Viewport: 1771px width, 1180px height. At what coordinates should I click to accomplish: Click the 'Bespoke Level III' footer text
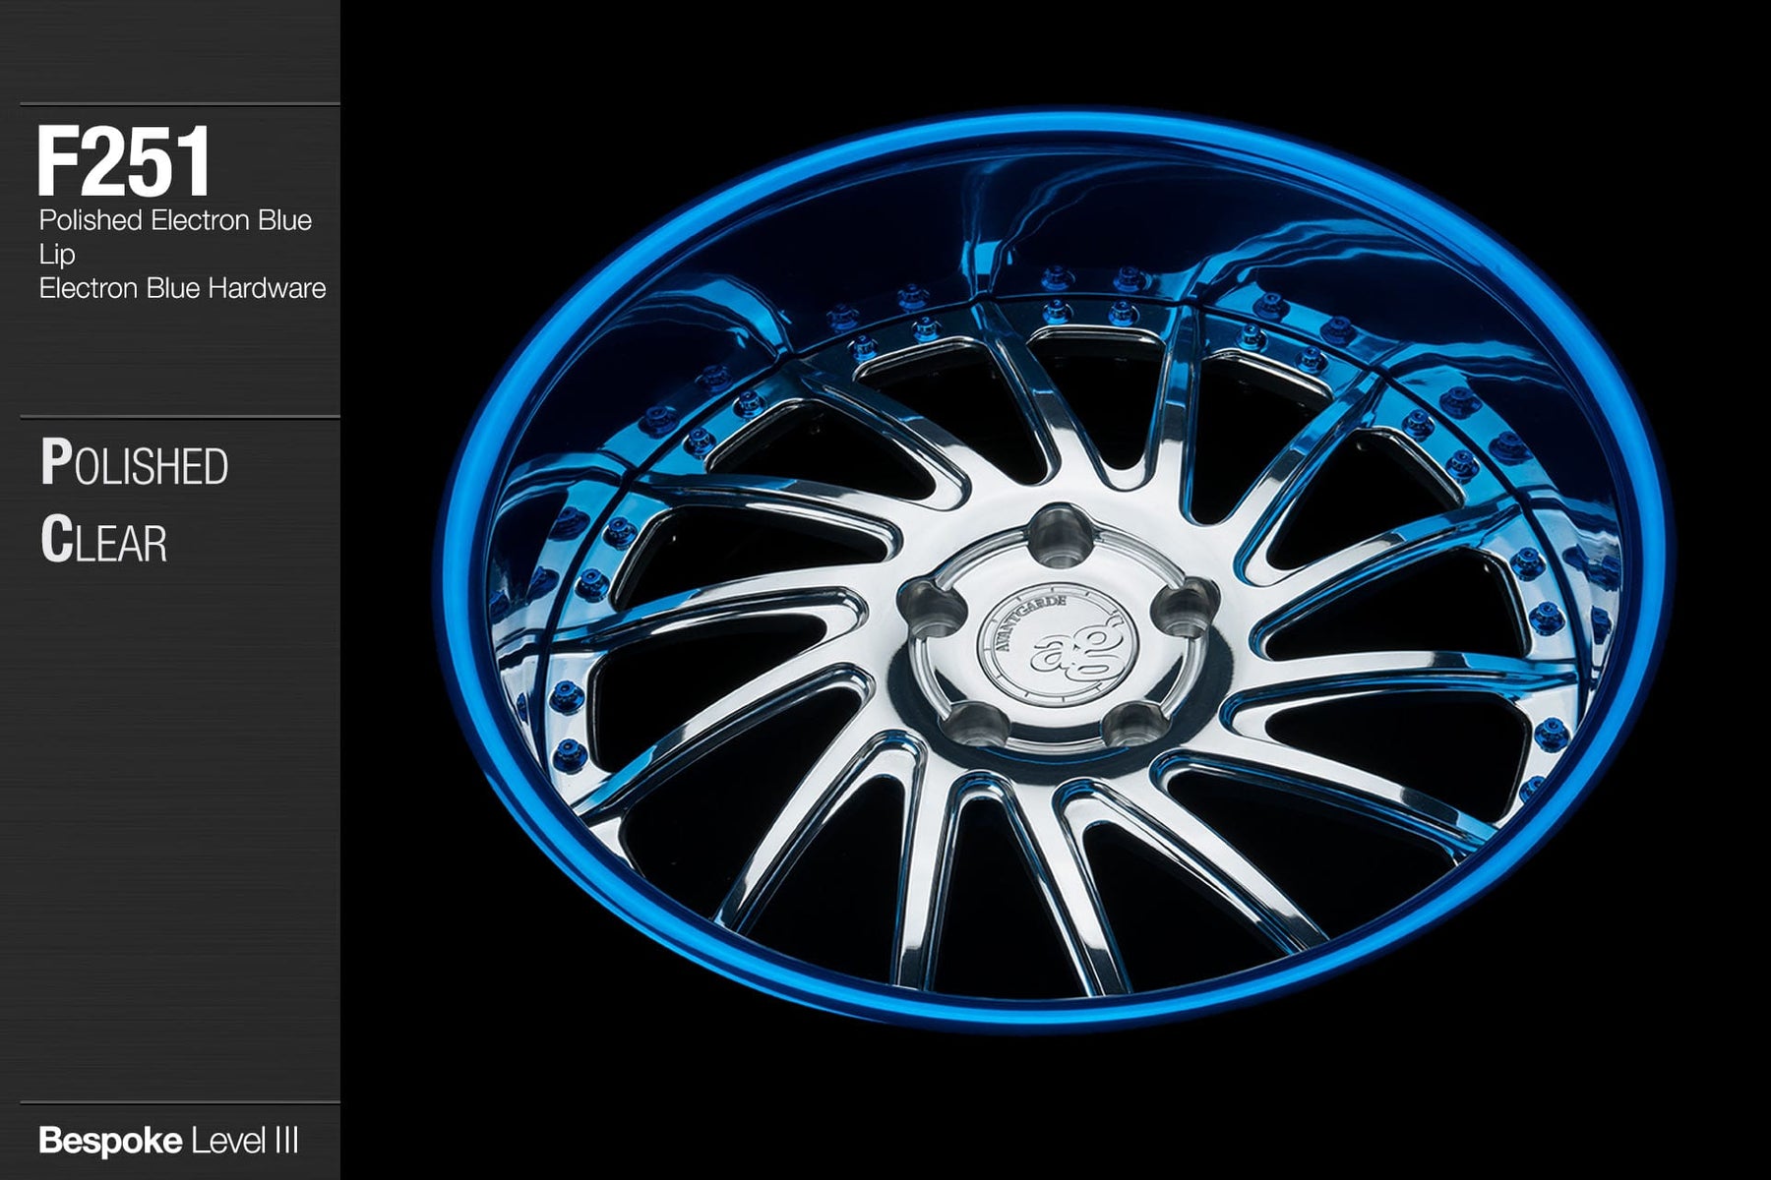click(x=168, y=1141)
